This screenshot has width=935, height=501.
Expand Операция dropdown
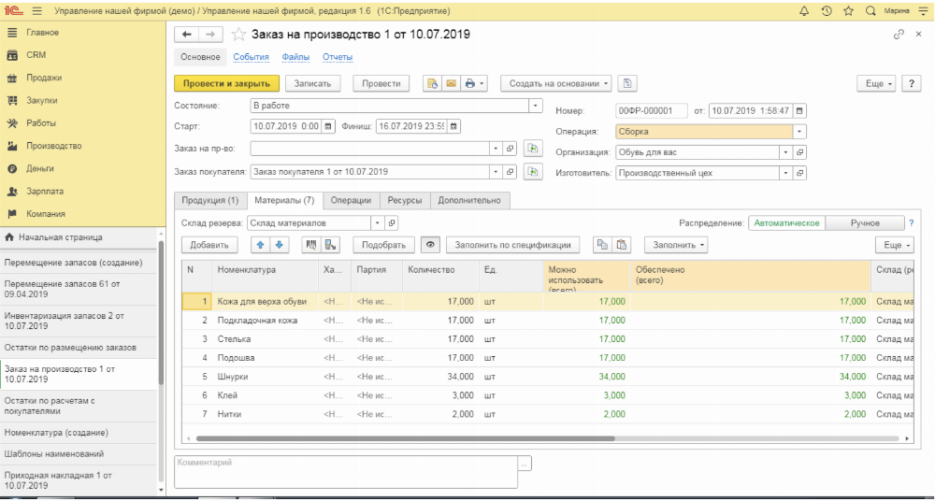click(799, 131)
